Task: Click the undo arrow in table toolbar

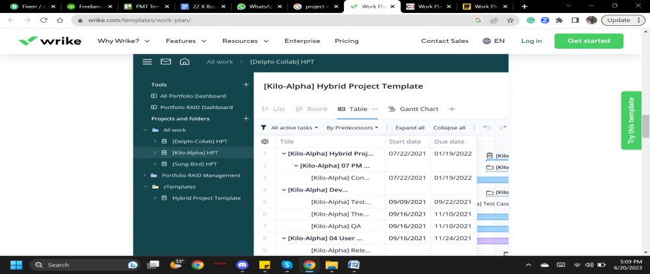Action: (487, 128)
